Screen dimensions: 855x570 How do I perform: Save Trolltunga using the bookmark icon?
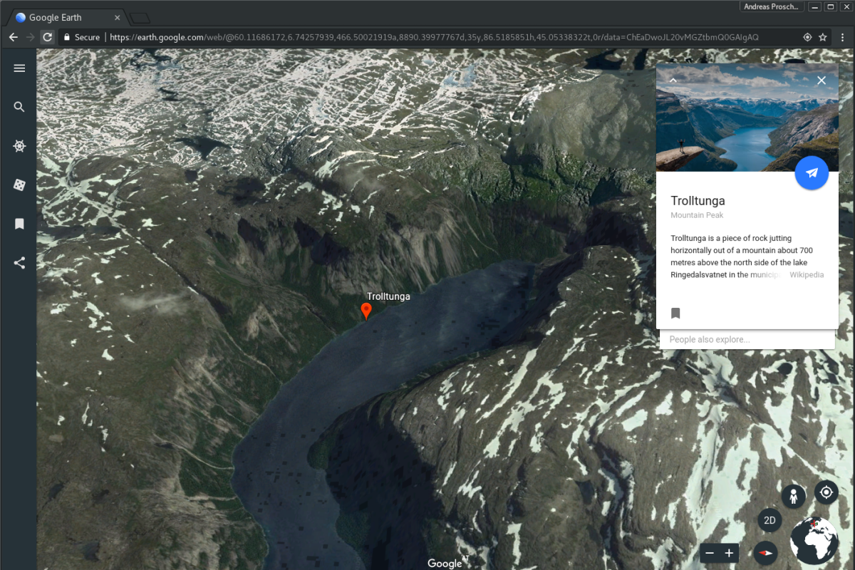click(675, 313)
